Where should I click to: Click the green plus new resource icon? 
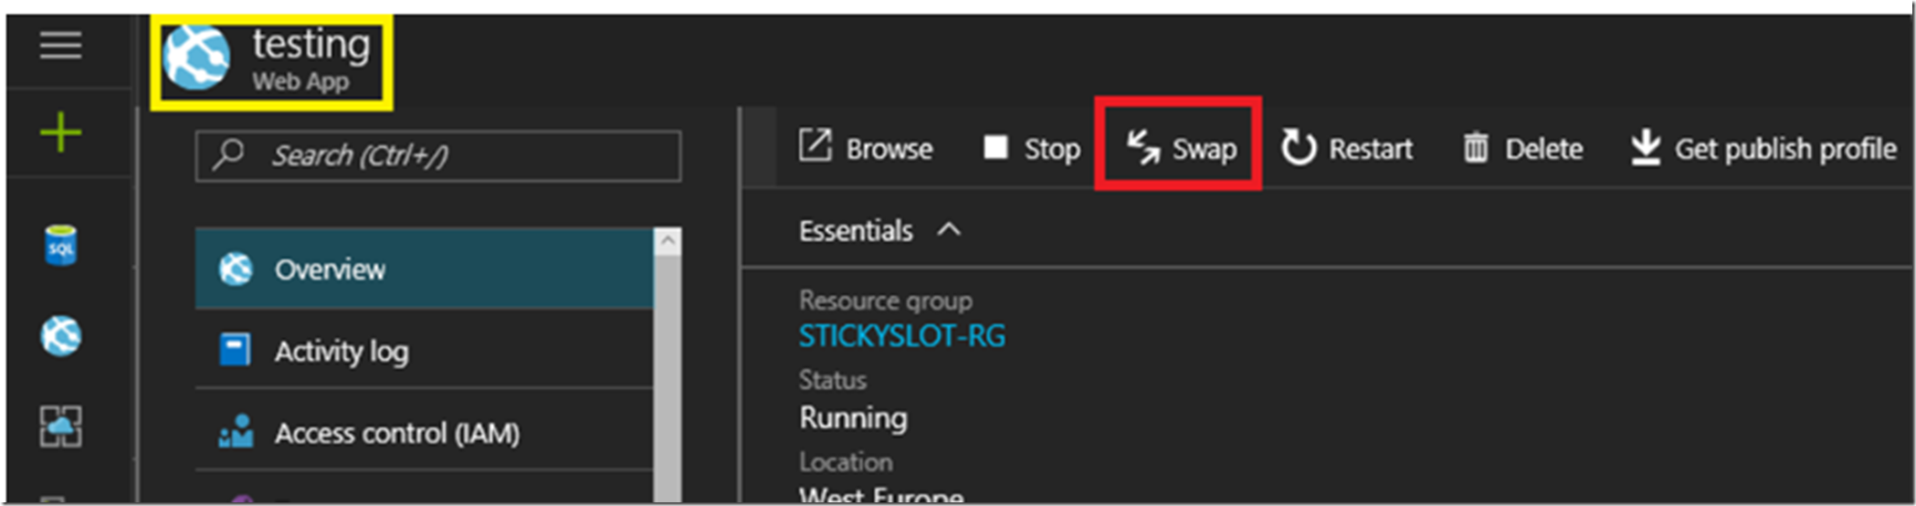60,133
